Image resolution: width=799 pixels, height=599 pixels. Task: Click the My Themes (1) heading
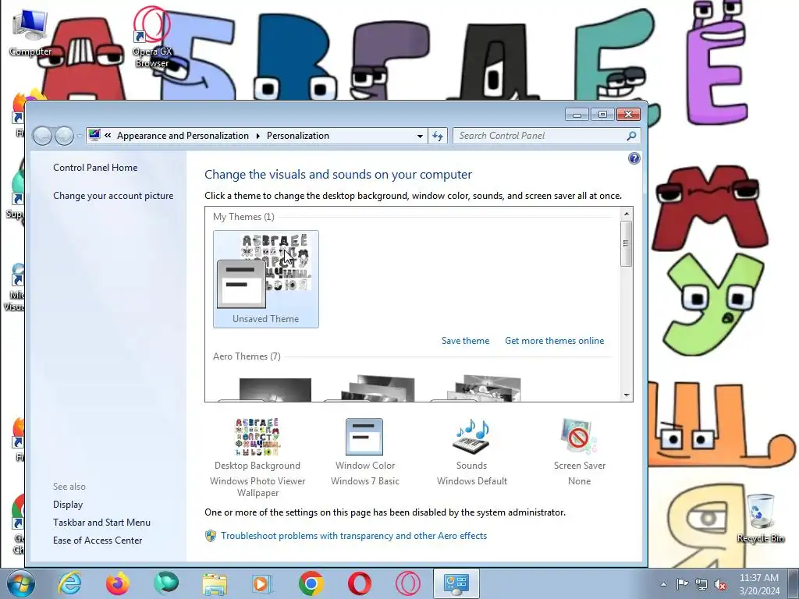click(x=243, y=217)
